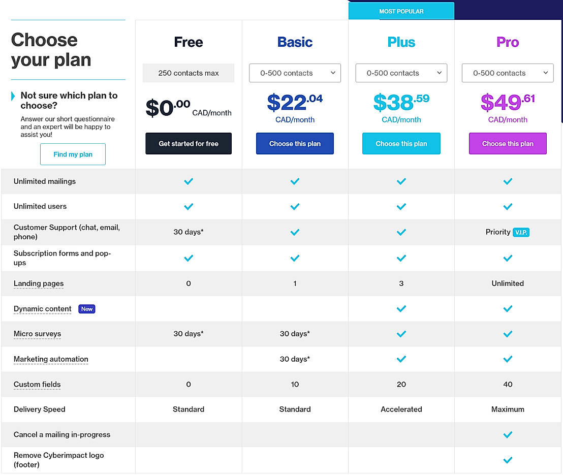Click the Free plan Unlimited mailings checkmark
This screenshot has height=475, width=563.
pos(189,181)
